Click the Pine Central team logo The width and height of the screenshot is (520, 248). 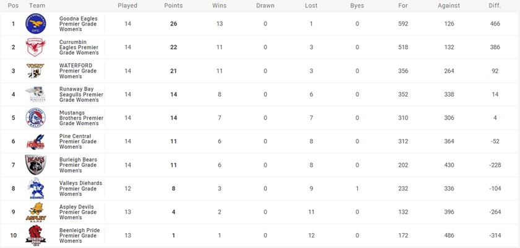coord(35,141)
